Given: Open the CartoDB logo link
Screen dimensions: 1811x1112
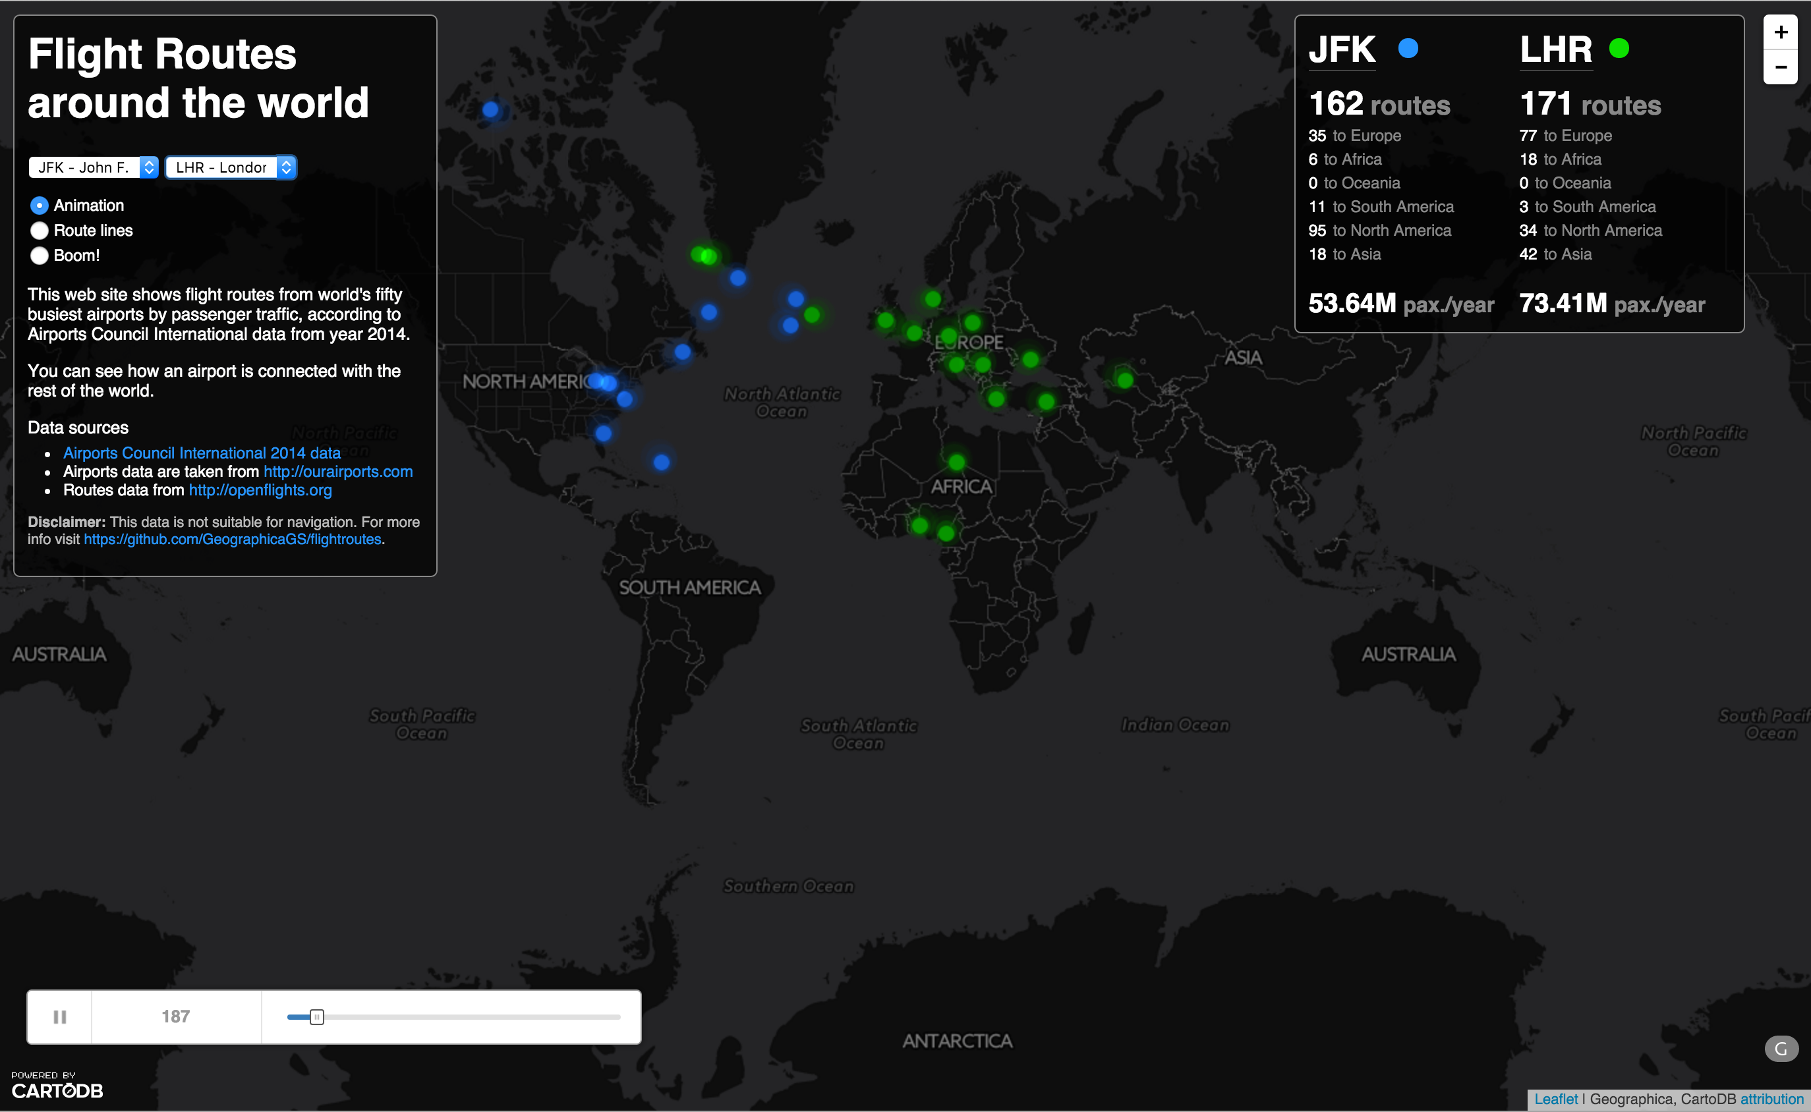Looking at the screenshot, I should pos(57,1086).
